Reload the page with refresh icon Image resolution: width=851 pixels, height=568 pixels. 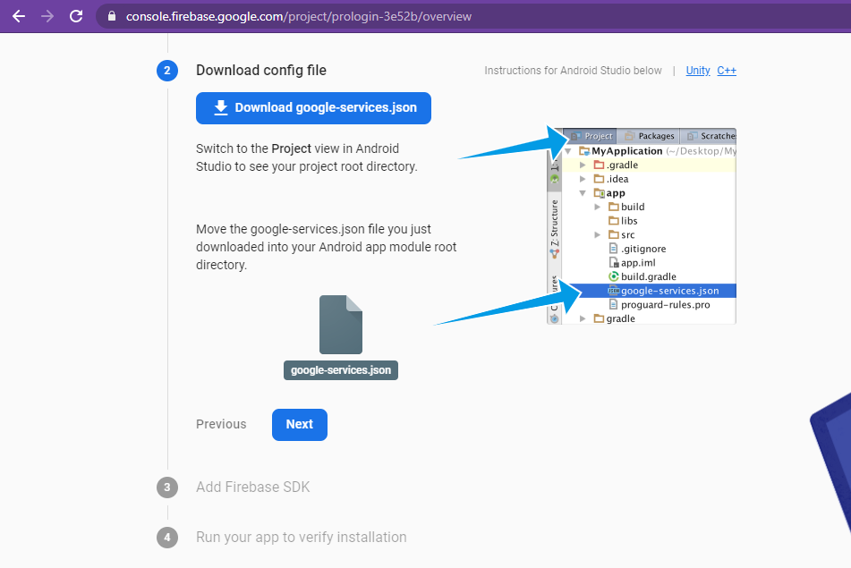coord(76,16)
